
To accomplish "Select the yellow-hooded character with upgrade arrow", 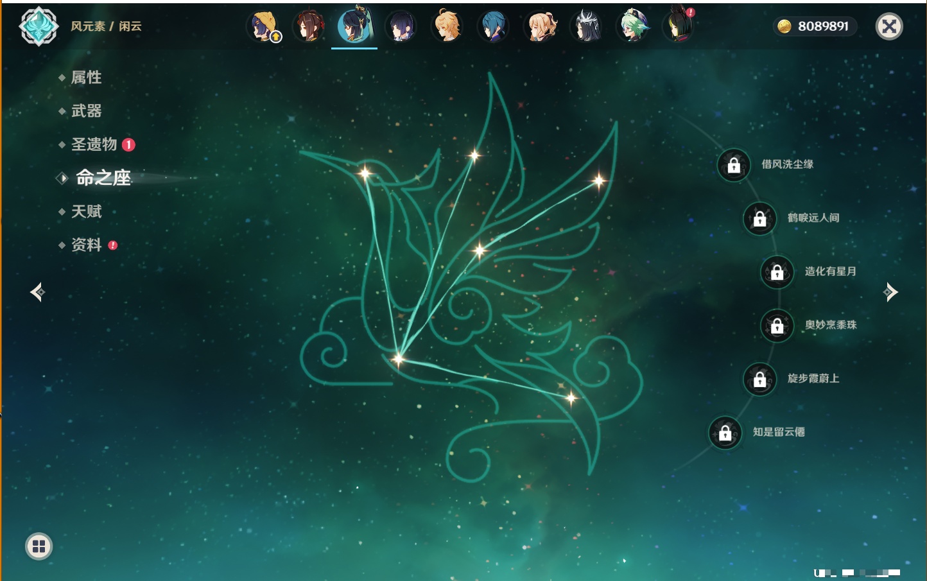I will point(263,27).
